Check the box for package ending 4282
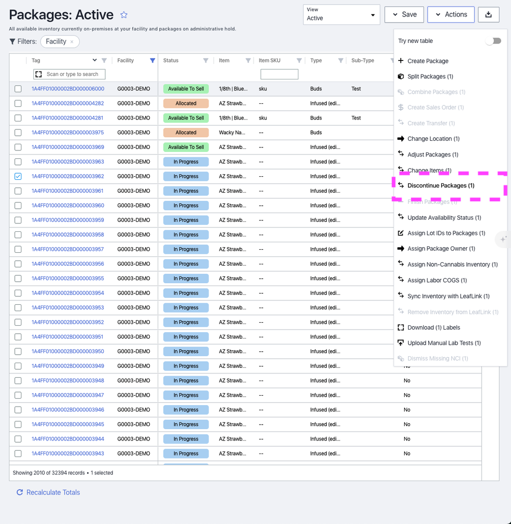Image resolution: width=511 pixels, height=524 pixels. (x=18, y=103)
